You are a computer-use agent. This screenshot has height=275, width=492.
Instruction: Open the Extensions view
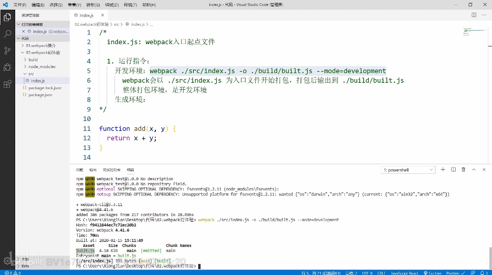pyautogui.click(x=7, y=84)
